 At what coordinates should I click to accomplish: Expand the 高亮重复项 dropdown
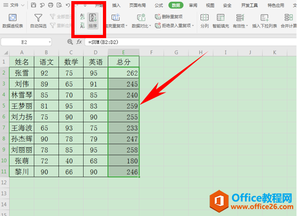(x=127, y=26)
